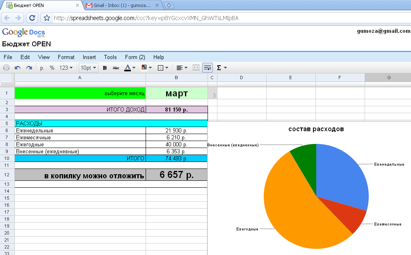Format the cell as percent
This screenshot has height=255, width=411.
point(52,68)
